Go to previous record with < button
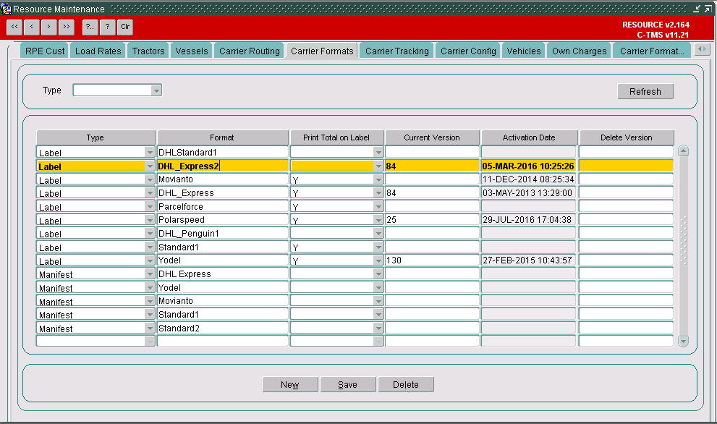 coord(32,27)
